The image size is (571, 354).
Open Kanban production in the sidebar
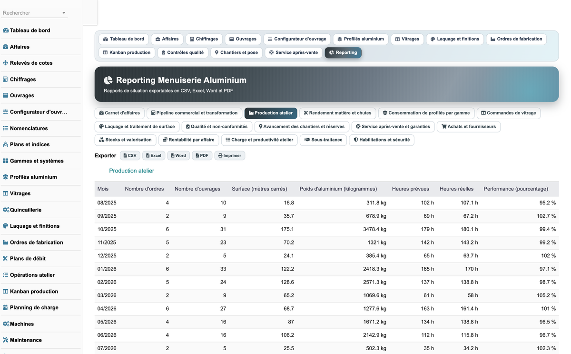[x=40, y=291]
